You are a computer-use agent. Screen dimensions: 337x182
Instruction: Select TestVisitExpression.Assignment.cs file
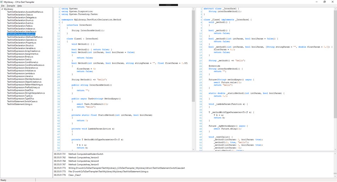pyautogui.click(x=23, y=54)
